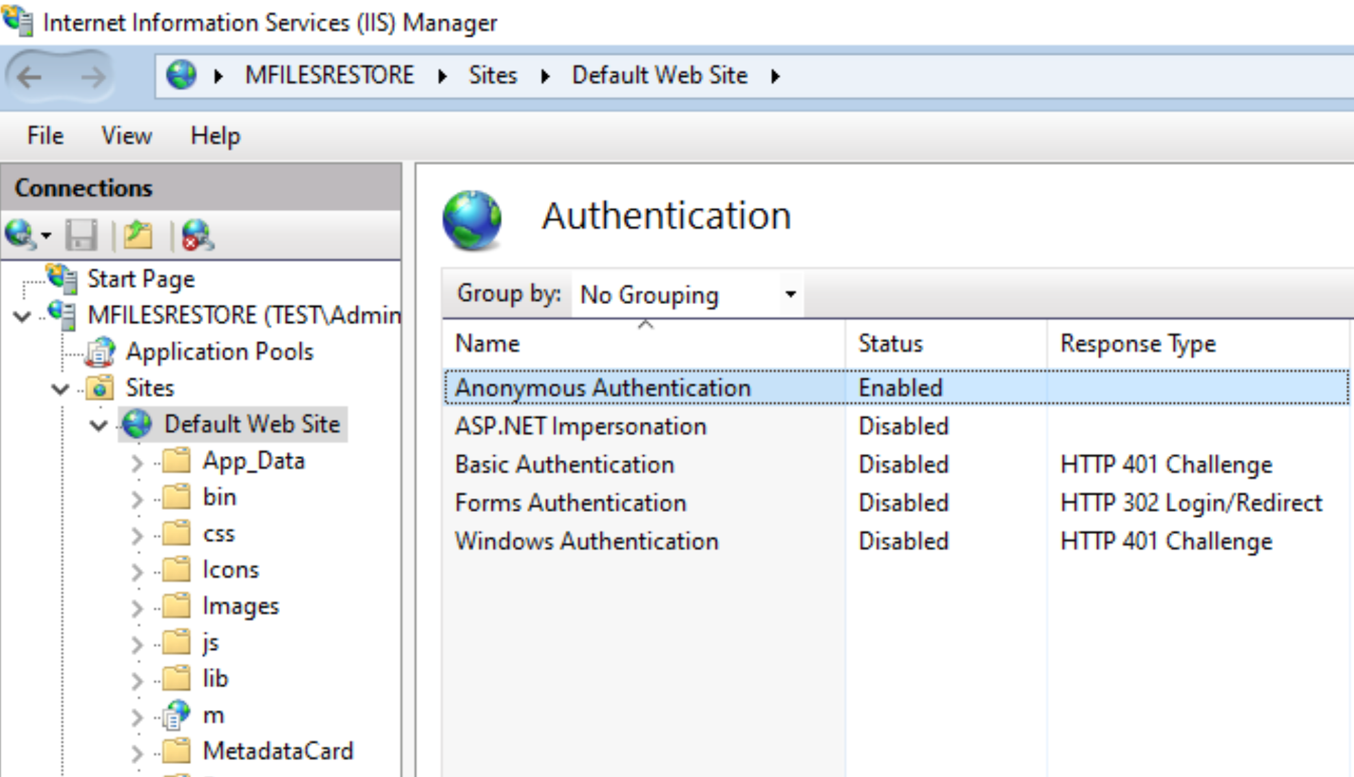Click the arrow after Default Web Site breadcrumb

775,76
